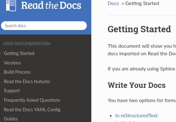The image size is (176, 122).
Task: Select Read the Docs features entry
Action: (x=27, y=82)
